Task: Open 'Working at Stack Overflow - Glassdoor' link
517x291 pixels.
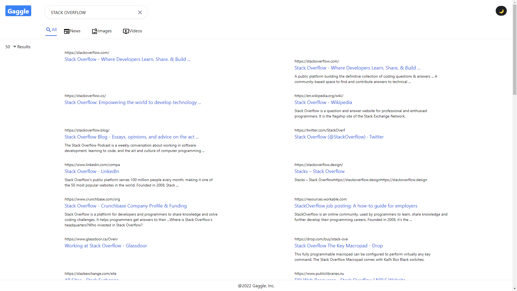Action: tap(106, 246)
